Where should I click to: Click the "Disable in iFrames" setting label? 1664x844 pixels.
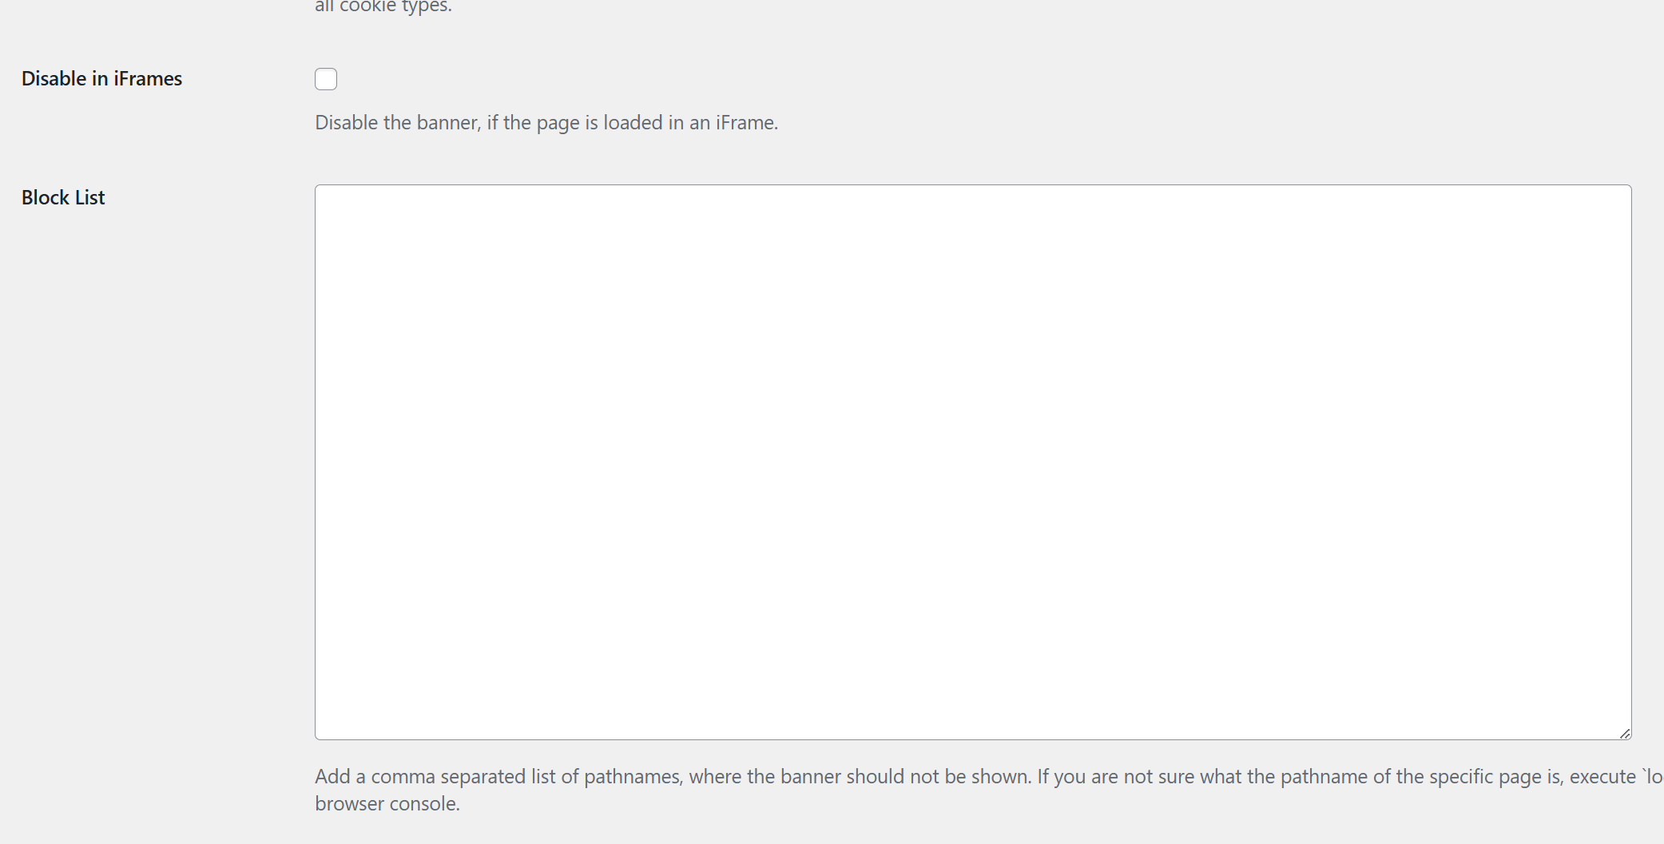tap(101, 78)
